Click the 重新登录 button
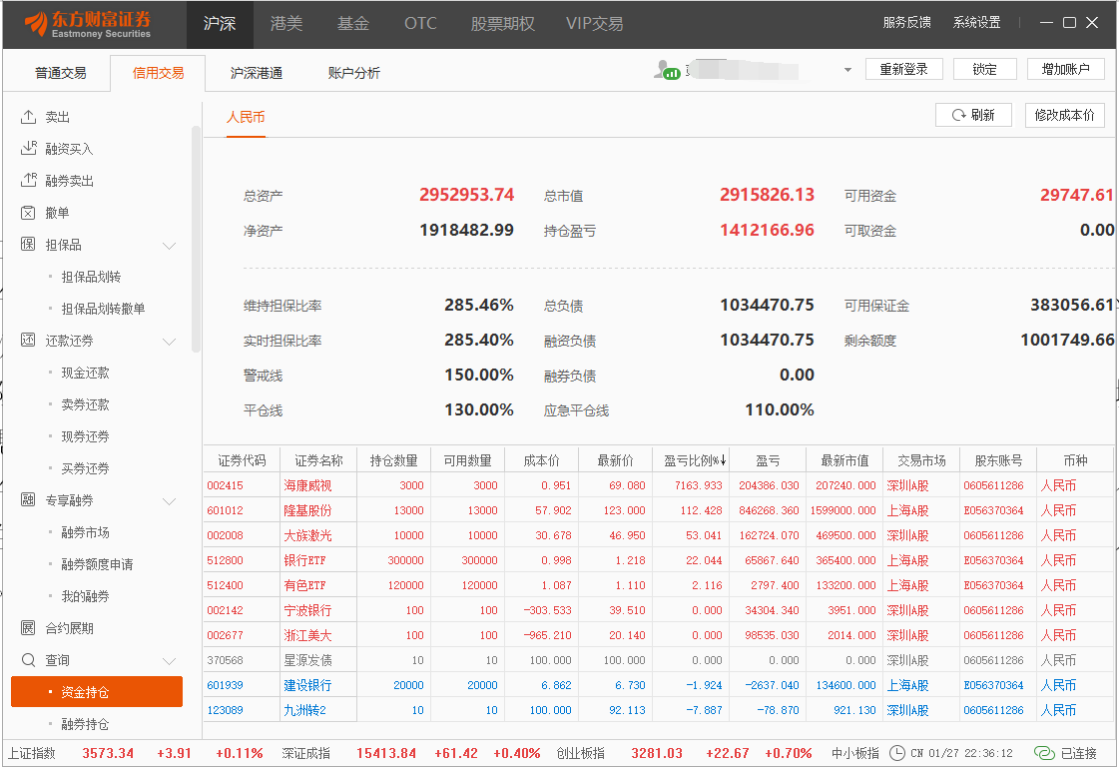Screen dimensions: 1119x769 (904, 69)
